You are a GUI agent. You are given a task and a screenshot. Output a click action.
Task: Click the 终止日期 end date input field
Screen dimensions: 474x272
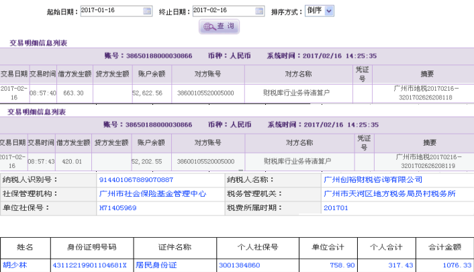click(224, 11)
